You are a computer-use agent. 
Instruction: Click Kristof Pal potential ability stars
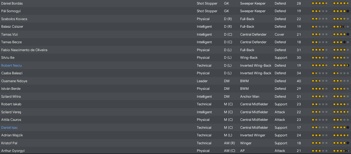[341, 143]
